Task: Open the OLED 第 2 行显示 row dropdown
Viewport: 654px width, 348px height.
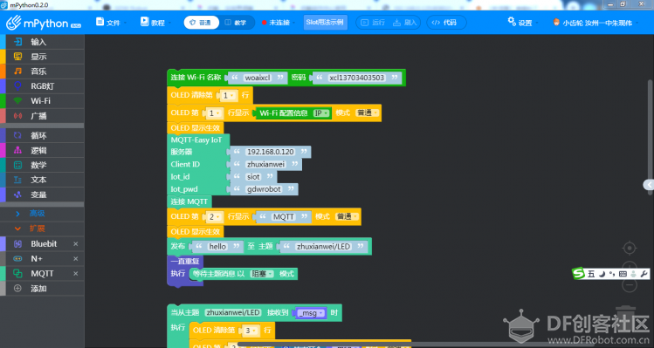Action: 215,216
